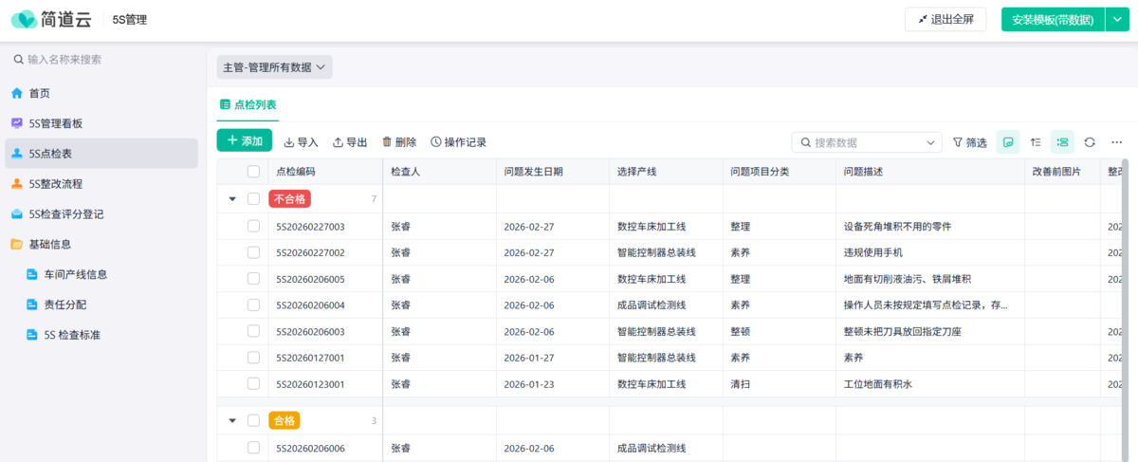Tick checkbox for record 5S20260227003
The width and height of the screenshot is (1138, 462).
[253, 227]
